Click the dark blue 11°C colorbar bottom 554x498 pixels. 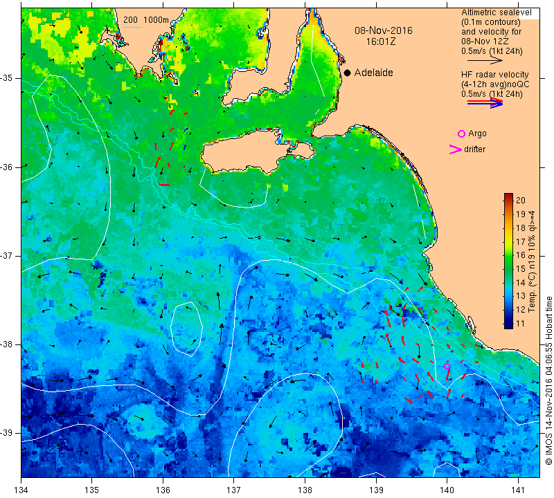[x=508, y=324]
